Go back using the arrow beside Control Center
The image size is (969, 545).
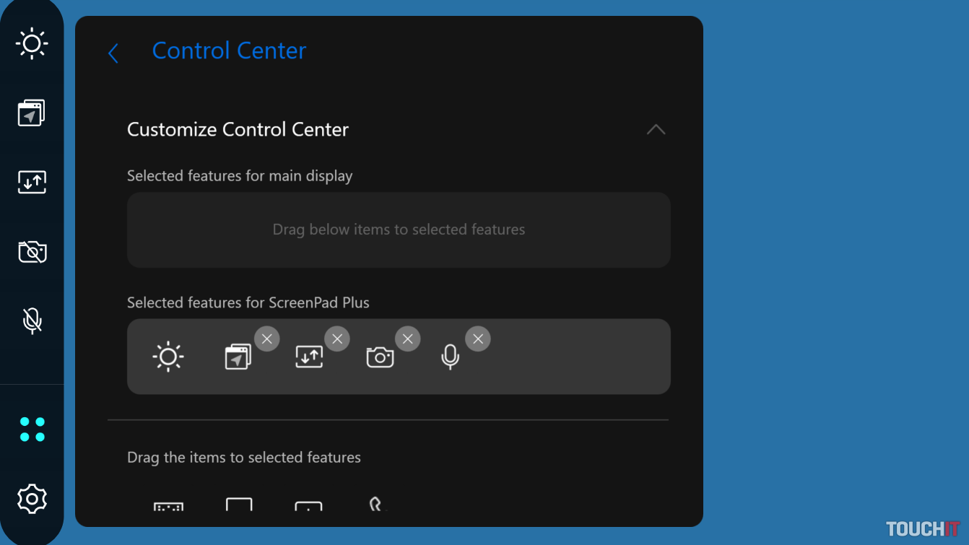[x=113, y=53]
